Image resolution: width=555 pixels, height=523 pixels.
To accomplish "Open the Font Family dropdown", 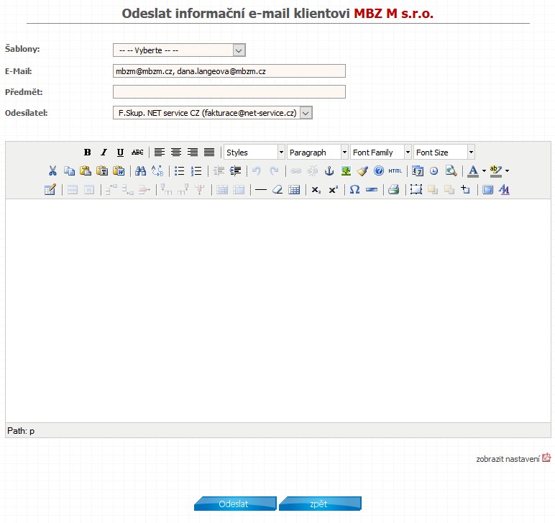I will [x=380, y=153].
